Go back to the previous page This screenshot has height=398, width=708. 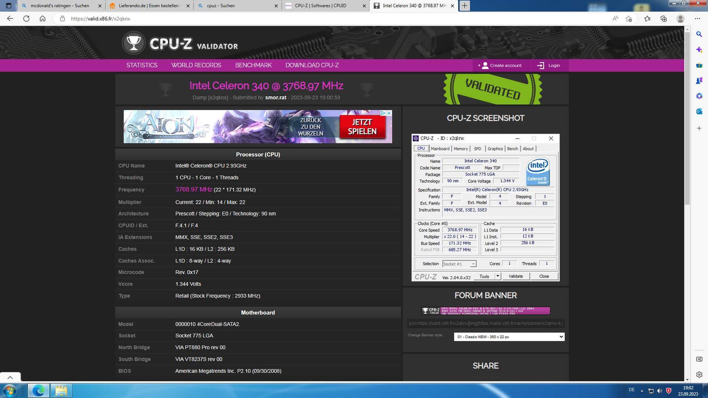(10, 18)
